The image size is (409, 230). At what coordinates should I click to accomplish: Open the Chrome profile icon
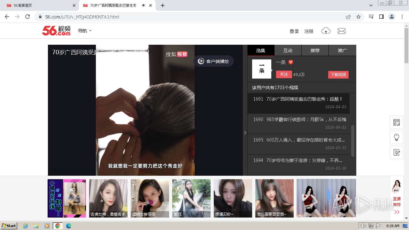(392, 17)
